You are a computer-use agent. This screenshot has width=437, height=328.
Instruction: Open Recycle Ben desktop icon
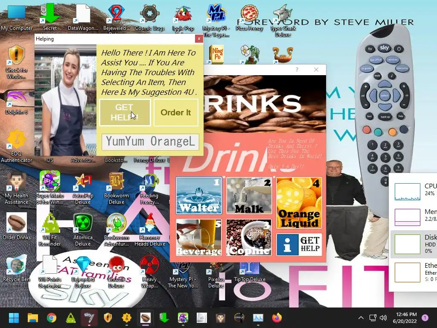(x=16, y=268)
